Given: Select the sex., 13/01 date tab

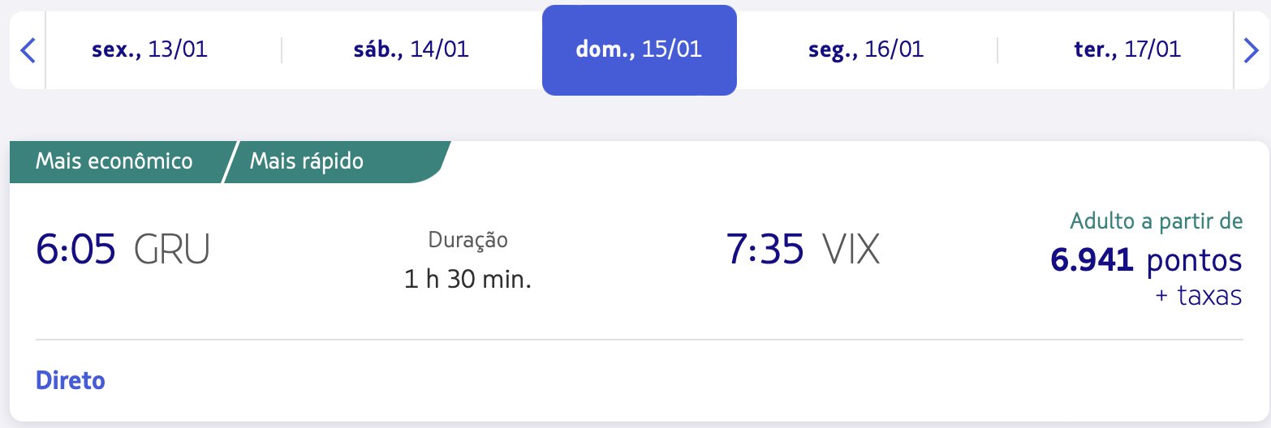Looking at the screenshot, I should (x=150, y=50).
